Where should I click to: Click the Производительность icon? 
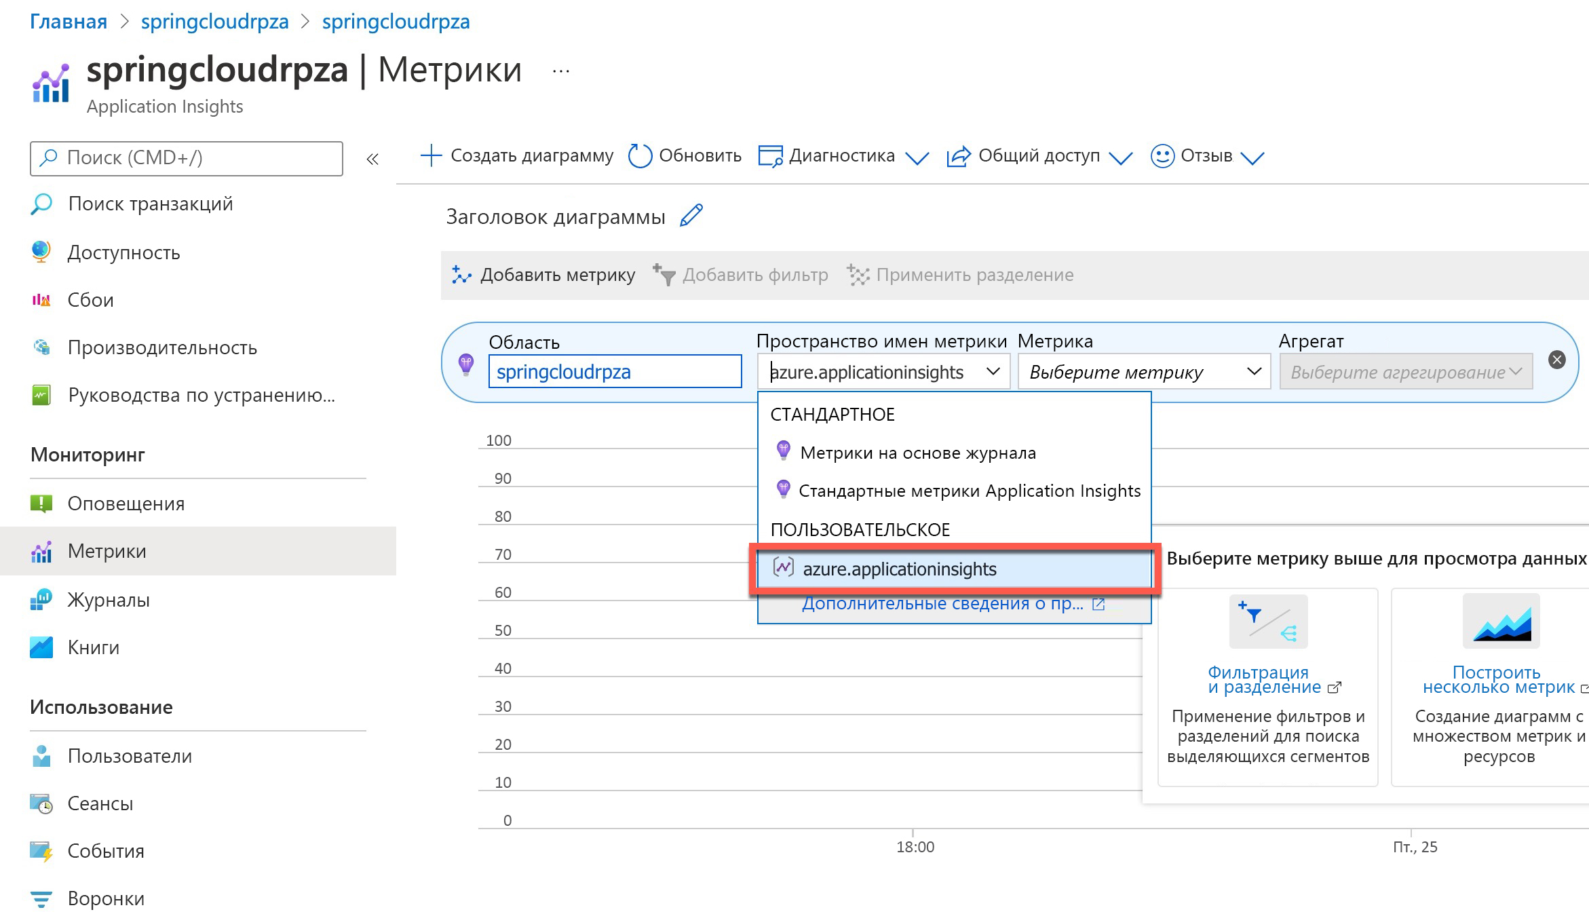coord(41,347)
